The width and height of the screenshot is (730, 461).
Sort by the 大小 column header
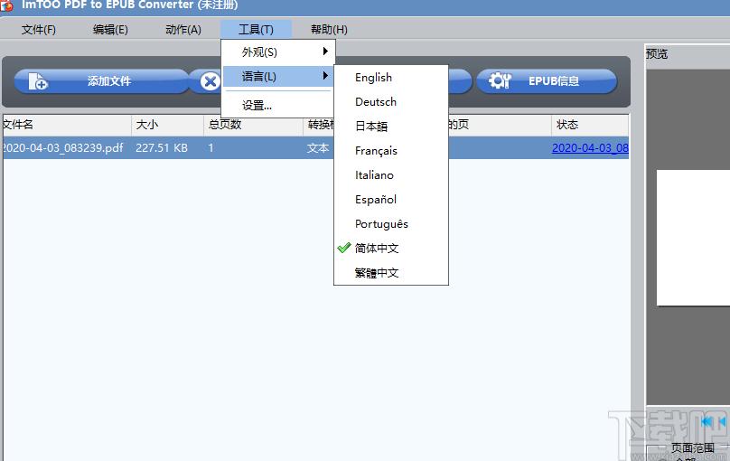pyautogui.click(x=168, y=125)
